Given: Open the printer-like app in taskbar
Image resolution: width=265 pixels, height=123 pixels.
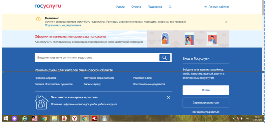Looking at the screenshot, I should coord(104,119).
